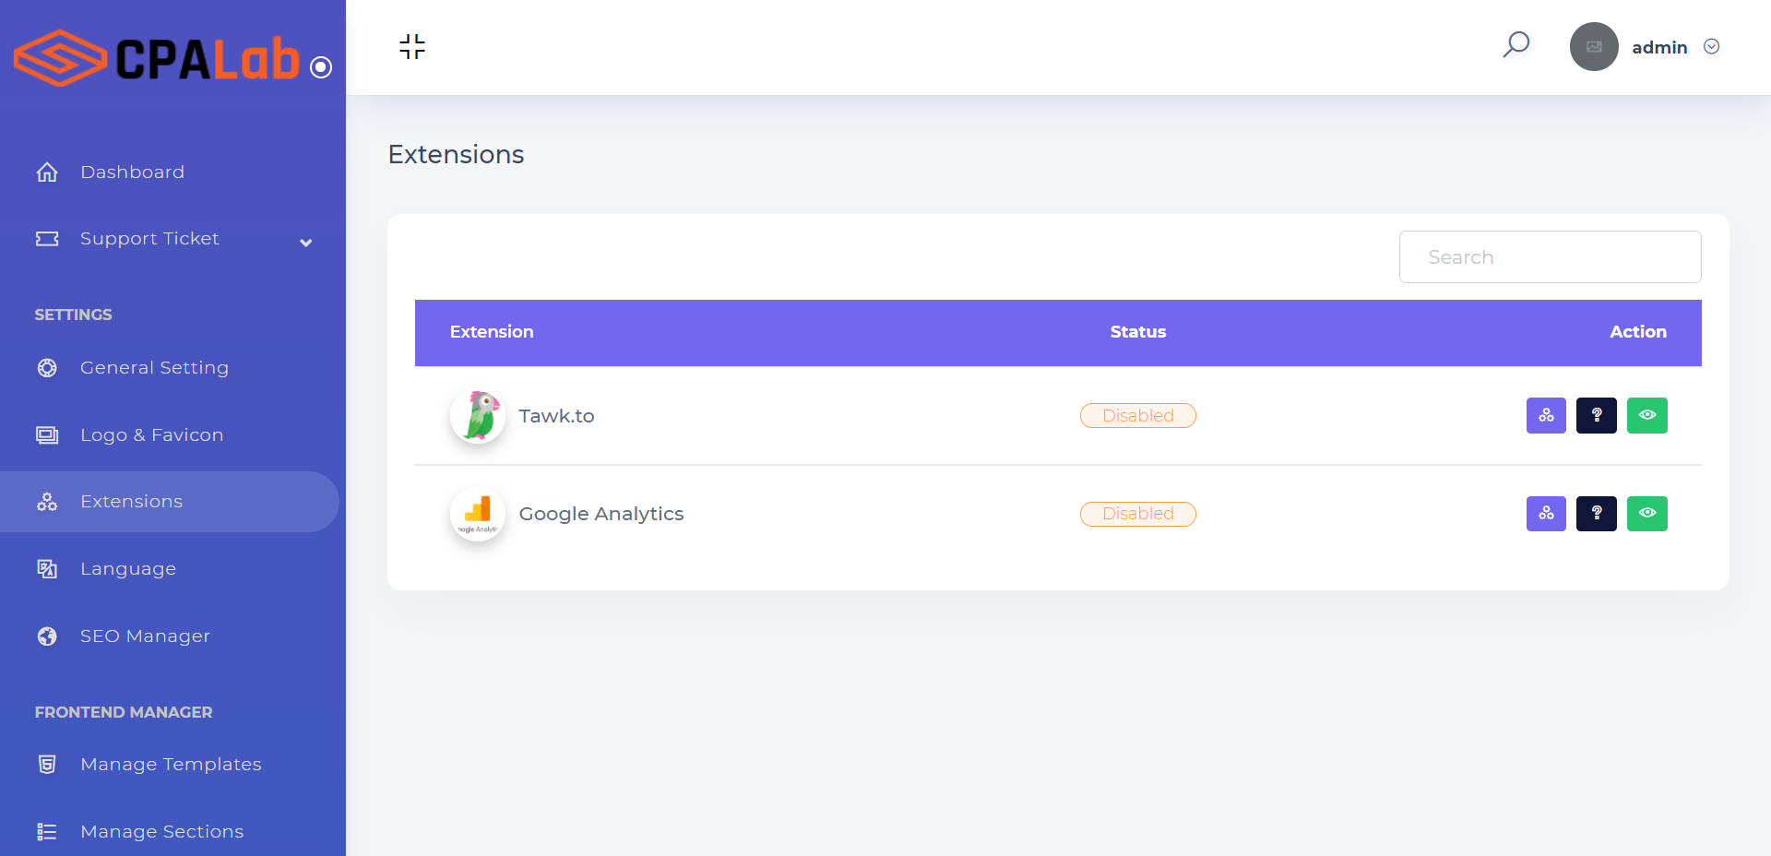This screenshot has height=856, width=1771.
Task: Toggle the sidebar pin radio icon near logo
Action: (x=321, y=67)
